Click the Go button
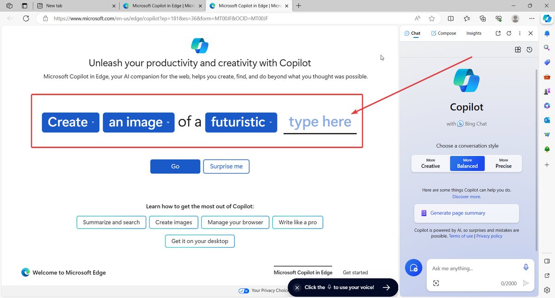 click(175, 167)
